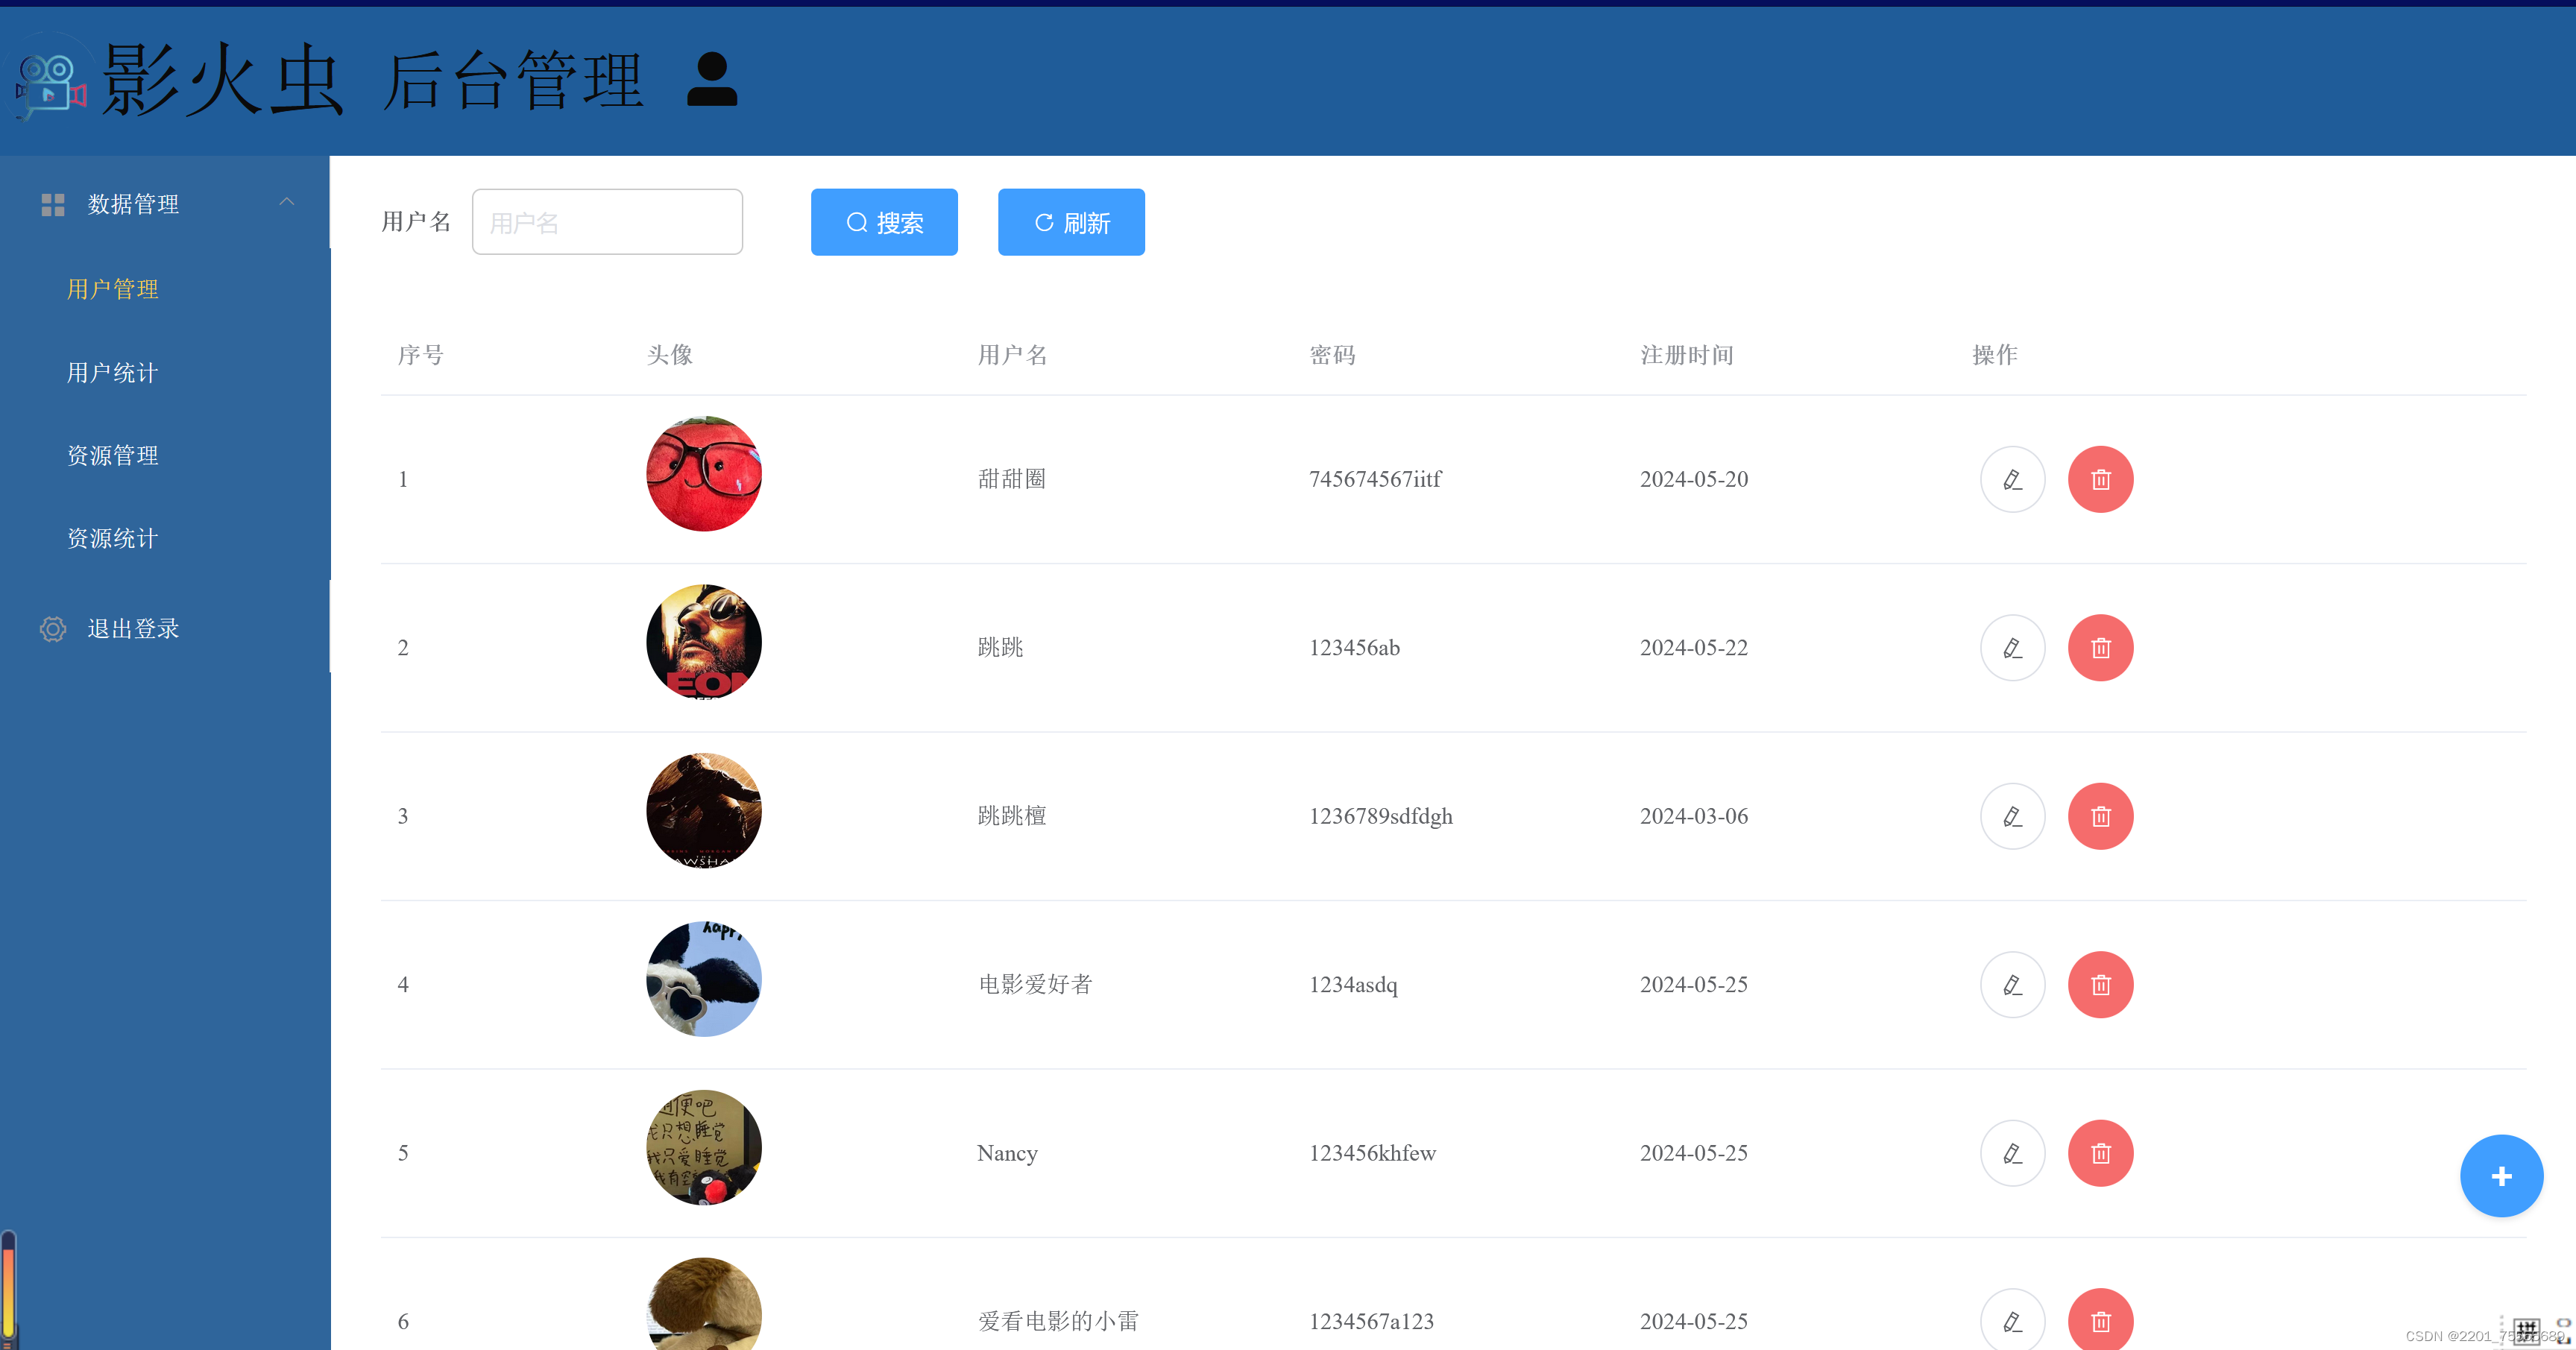
Task: Delete user 电影爱好者 with trash icon
Action: 2101,985
